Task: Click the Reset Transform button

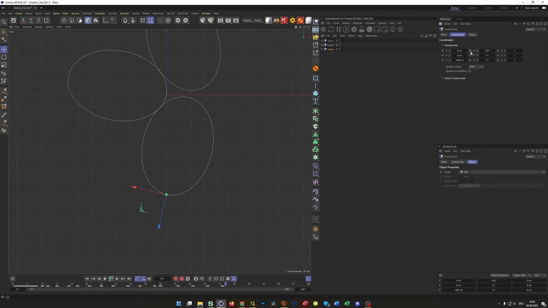Action: (500, 275)
